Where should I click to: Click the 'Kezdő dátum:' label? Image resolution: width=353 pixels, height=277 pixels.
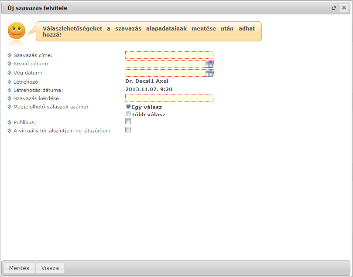31,64
